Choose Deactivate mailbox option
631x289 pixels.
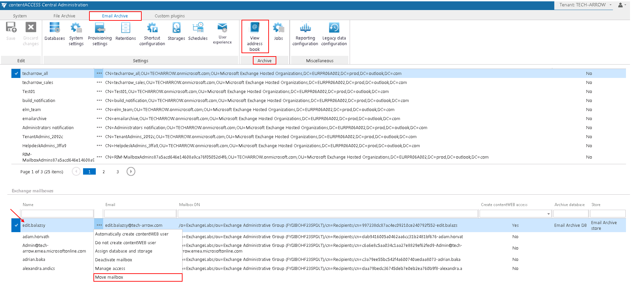coord(138,260)
